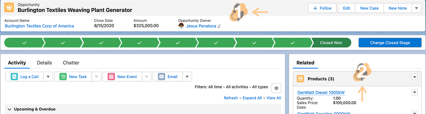Open the Email dropdown arrow
Screen dimensions: 426x114
pyautogui.click(x=187, y=77)
